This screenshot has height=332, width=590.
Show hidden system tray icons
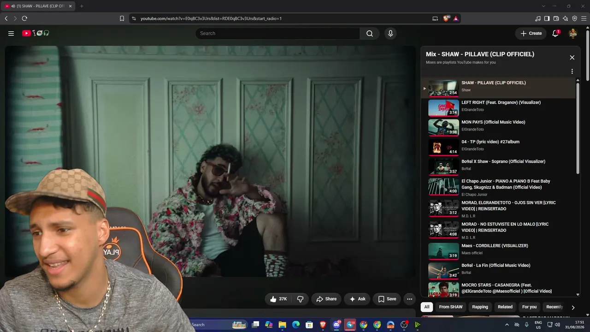[507, 325]
